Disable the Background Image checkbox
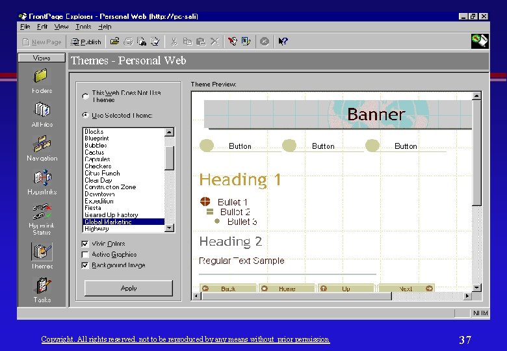This screenshot has height=351, width=507. 85,265
